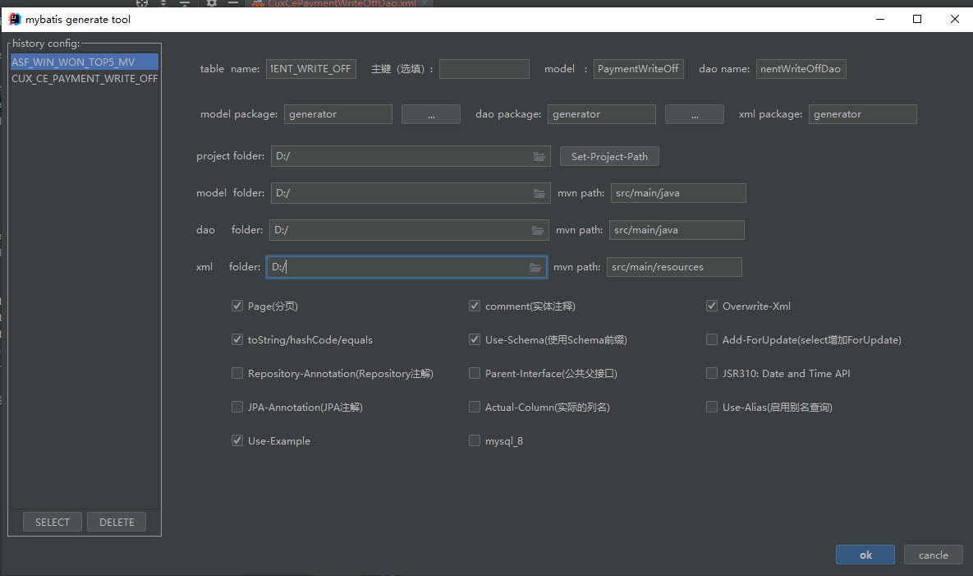This screenshot has height=576, width=973.
Task: Enable JPA-Annotation checkbox
Action: pyautogui.click(x=237, y=408)
